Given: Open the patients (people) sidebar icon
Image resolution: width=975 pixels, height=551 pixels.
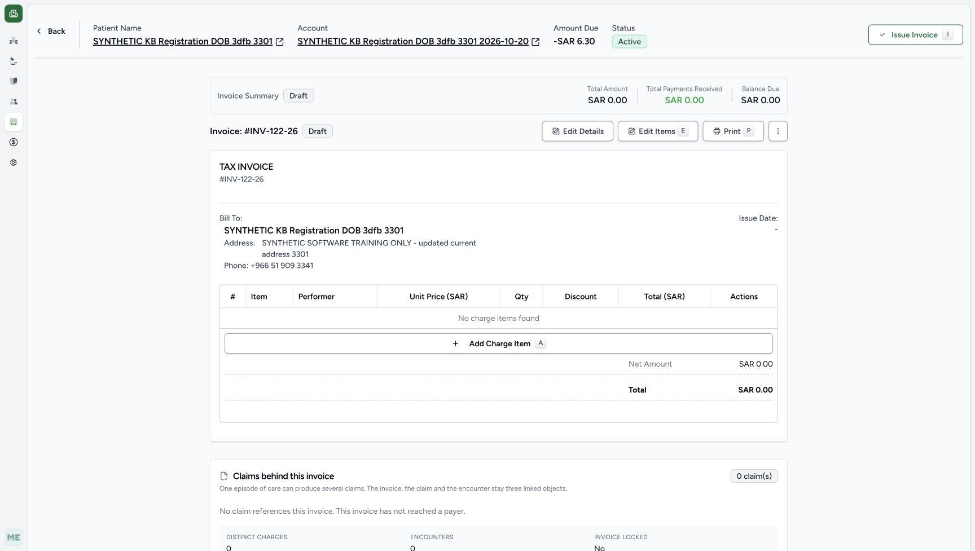Looking at the screenshot, I should pos(14,102).
